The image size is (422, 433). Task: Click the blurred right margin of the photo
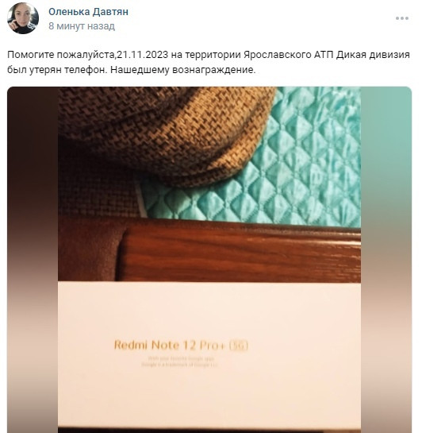tap(386, 260)
